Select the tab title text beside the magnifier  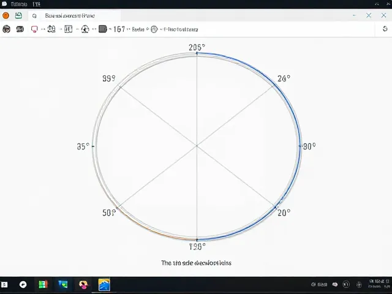[x=70, y=16]
